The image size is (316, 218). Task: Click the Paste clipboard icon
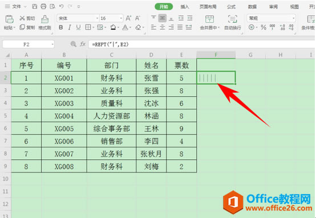tap(9, 19)
